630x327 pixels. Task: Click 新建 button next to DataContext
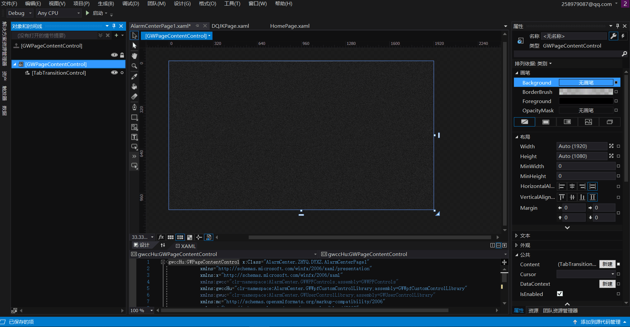pos(607,284)
